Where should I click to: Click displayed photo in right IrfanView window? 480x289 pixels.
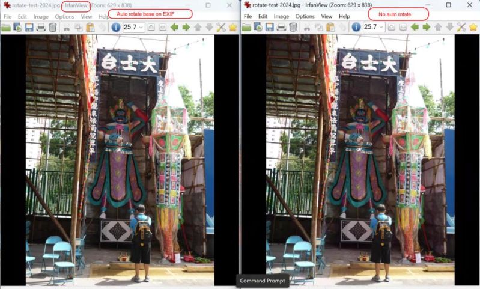pos(360,160)
